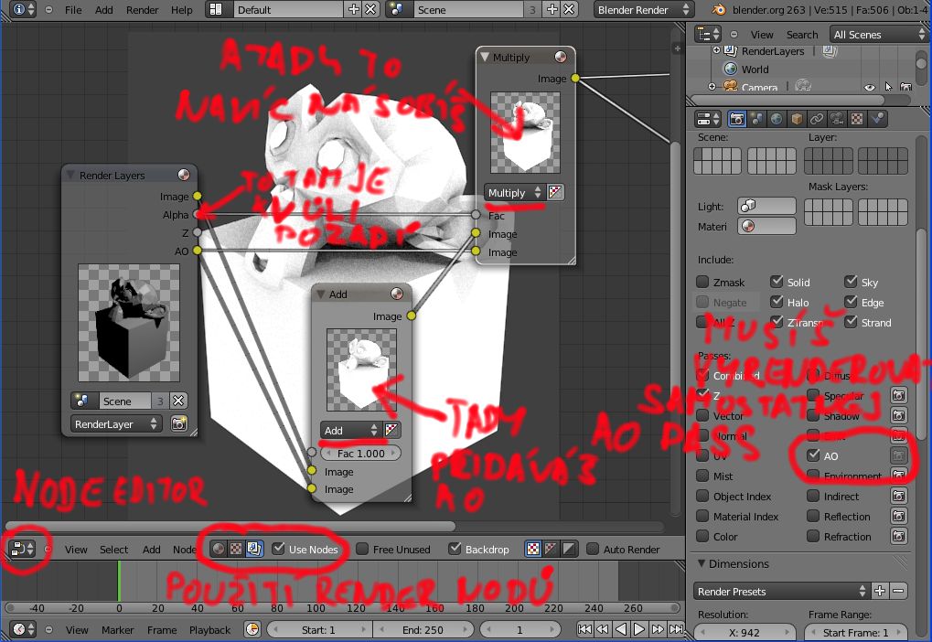Open the node editor type selector icon

point(23,549)
